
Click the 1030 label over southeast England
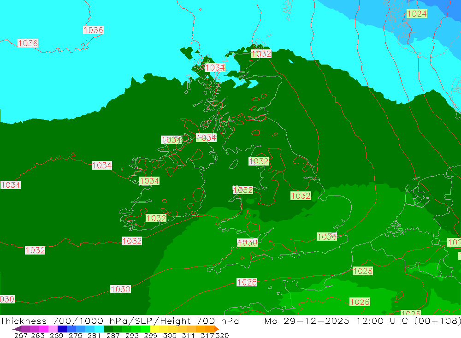pyautogui.click(x=327, y=237)
